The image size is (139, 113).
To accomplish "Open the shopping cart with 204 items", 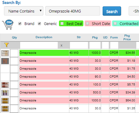I will tap(8, 24).
